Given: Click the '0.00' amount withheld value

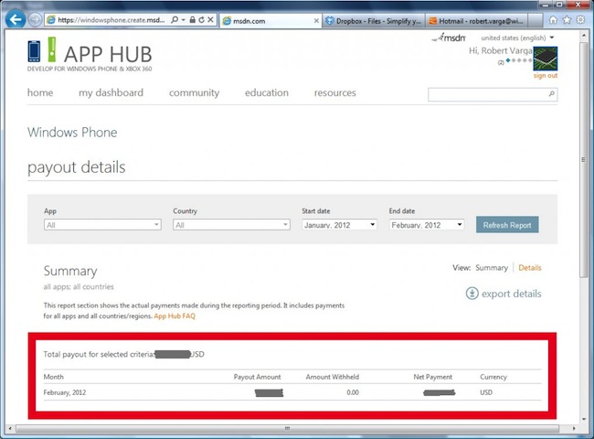Looking at the screenshot, I should click(353, 392).
